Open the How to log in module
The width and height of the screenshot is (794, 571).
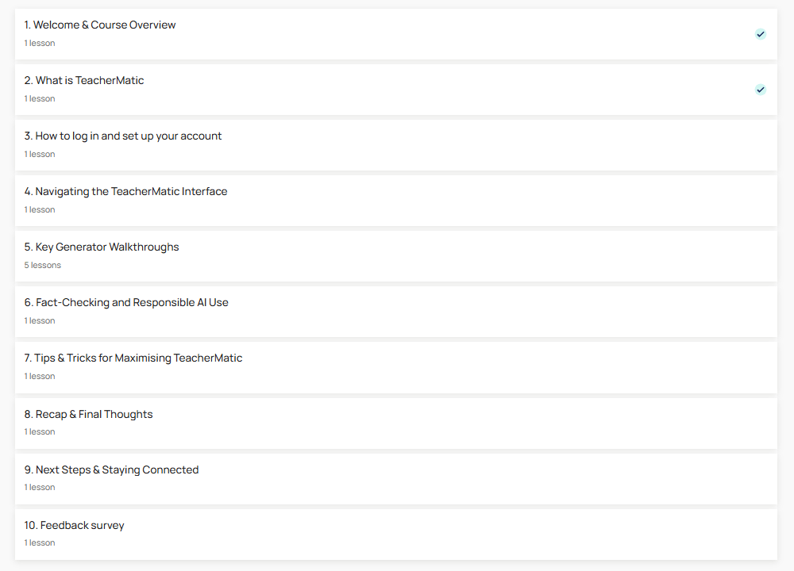coord(123,136)
